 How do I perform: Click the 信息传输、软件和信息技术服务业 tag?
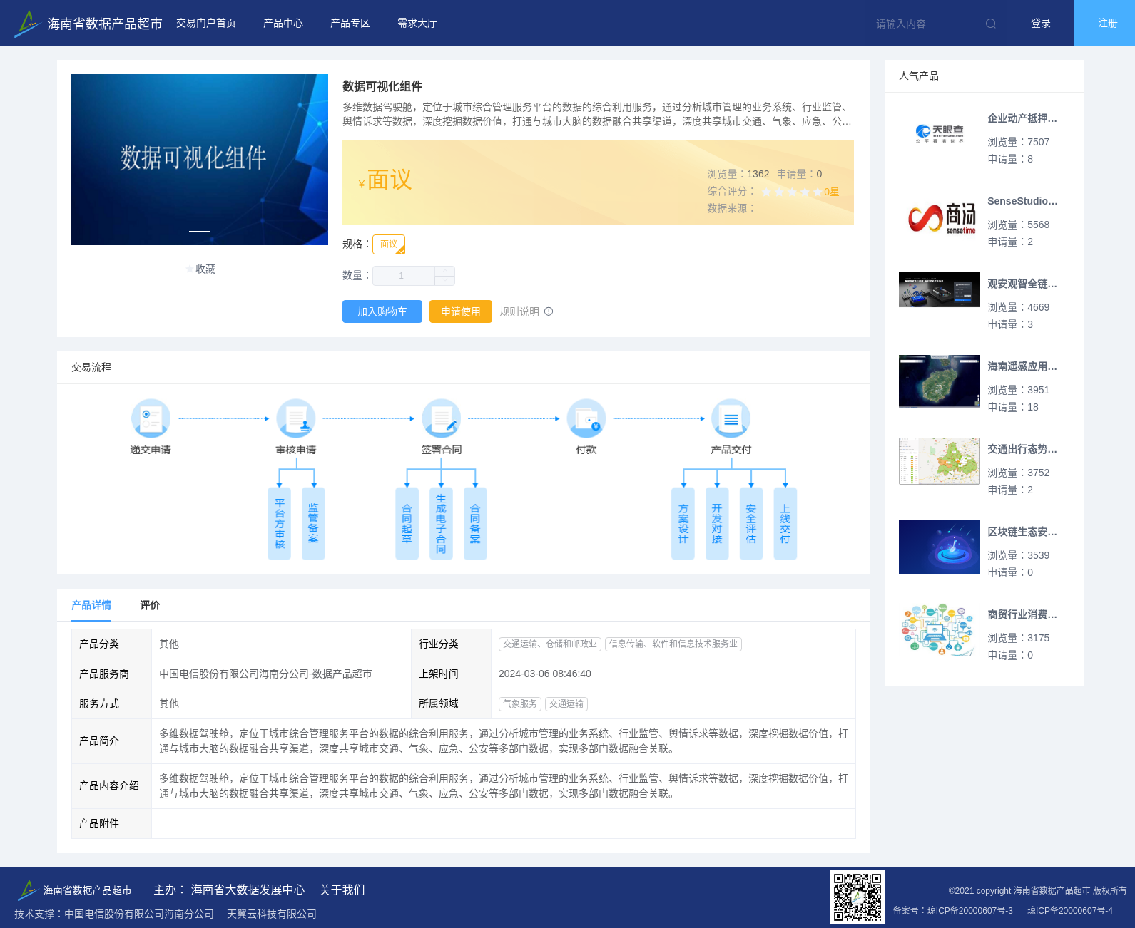coord(673,644)
